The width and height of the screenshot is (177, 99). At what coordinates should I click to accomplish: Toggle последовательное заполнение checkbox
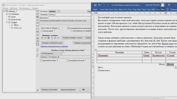68,28
